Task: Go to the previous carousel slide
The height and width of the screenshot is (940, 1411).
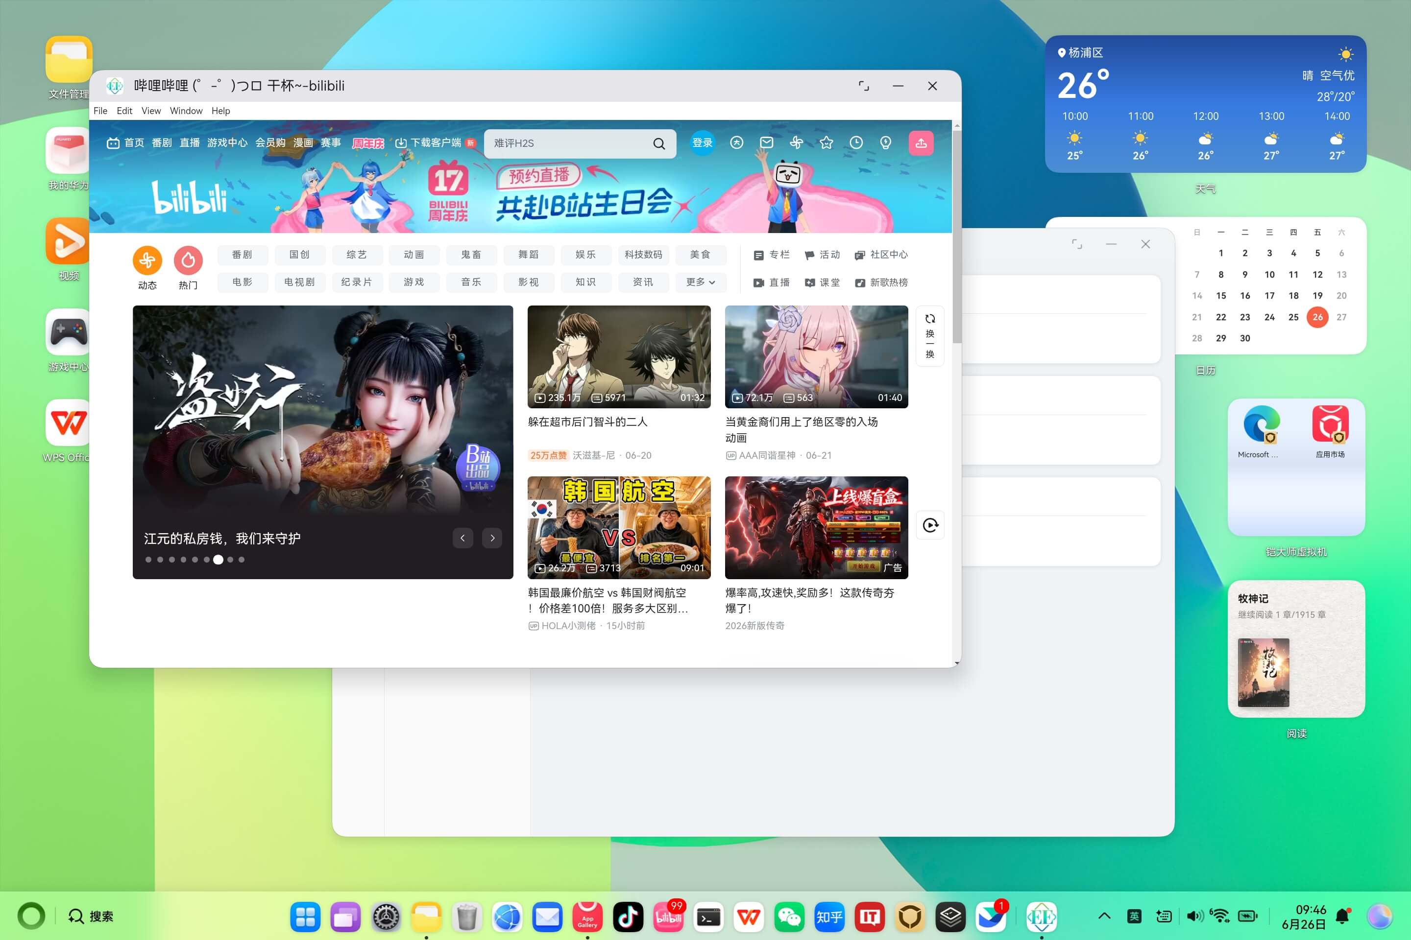Action: [x=462, y=538]
